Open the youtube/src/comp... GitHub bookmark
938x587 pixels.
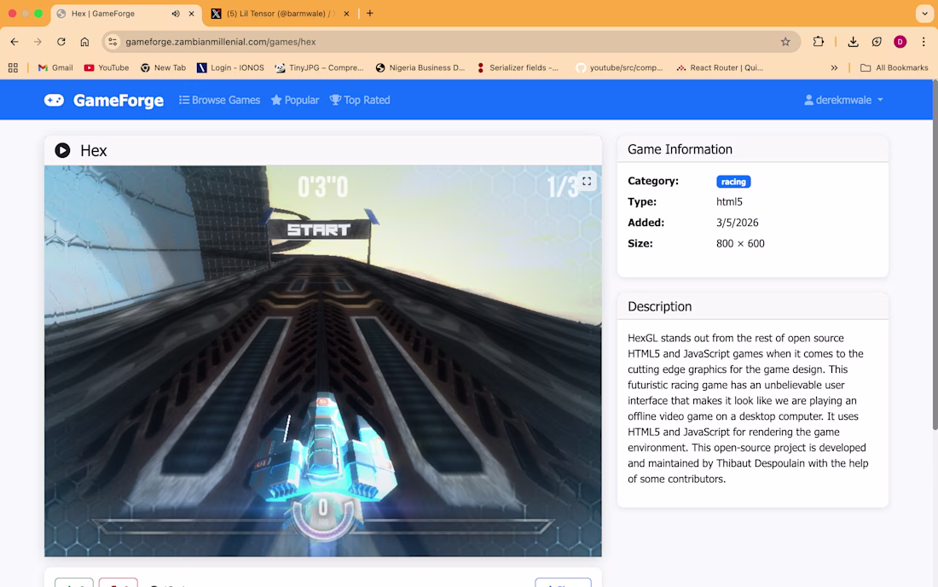coord(619,67)
